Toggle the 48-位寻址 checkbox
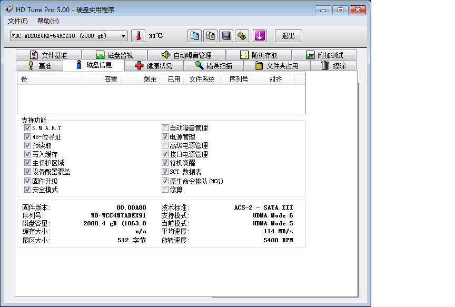 (27, 137)
